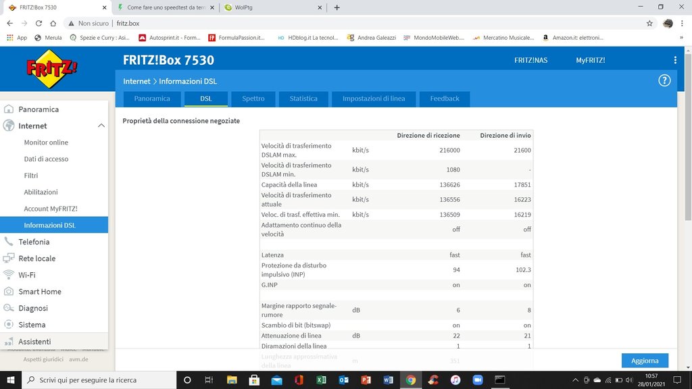The width and height of the screenshot is (692, 389).
Task: Click the Panoramica house icon in sidebar
Action: click(8, 109)
